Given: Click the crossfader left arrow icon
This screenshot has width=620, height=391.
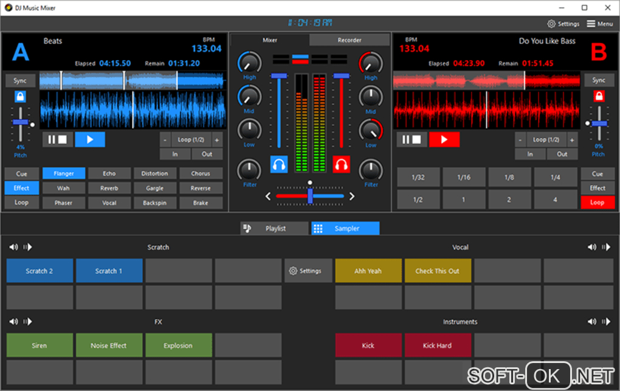Looking at the screenshot, I should tap(268, 196).
